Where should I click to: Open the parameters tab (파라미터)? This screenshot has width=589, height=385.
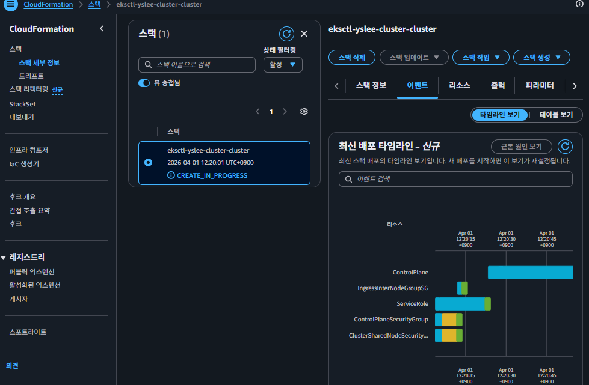pyautogui.click(x=540, y=85)
